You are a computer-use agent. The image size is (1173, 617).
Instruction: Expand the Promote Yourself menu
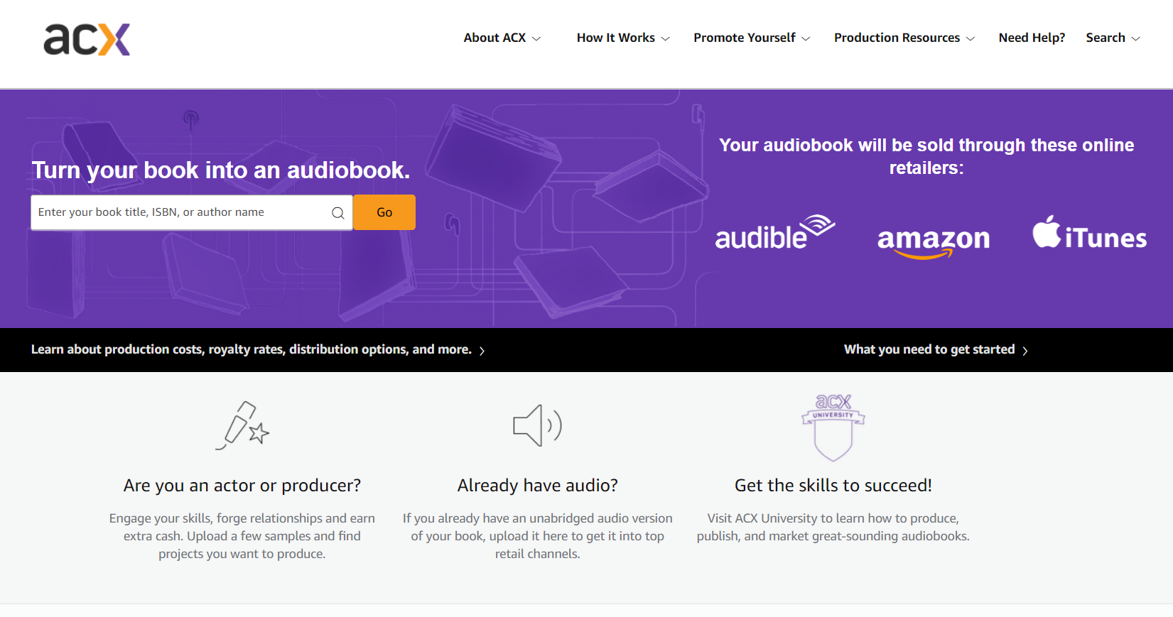tap(751, 38)
